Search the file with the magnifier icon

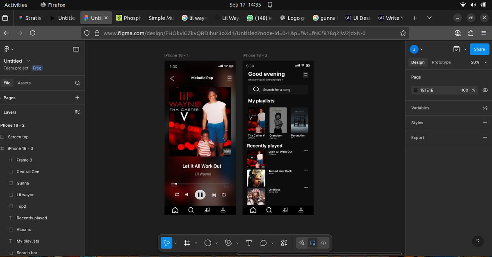77,83
